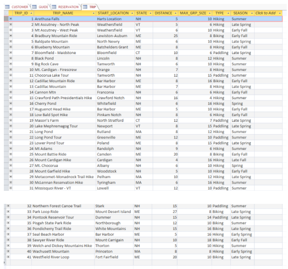Expand the Northern Forest Canoe Trail row
This screenshot has height=269, width=288.
click(x=8, y=206)
